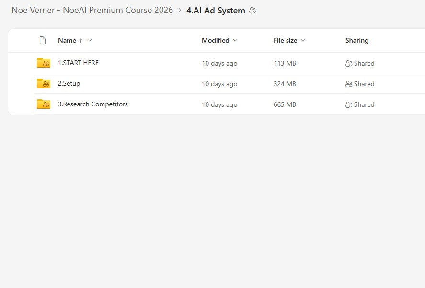
Task: Navigate to Noe Verner - NoeAI Premium Course 2026
Action: pyautogui.click(x=92, y=10)
